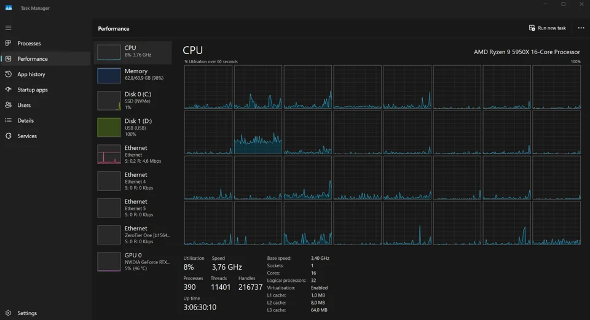Click the L1 cache 1,0 MB value
Screen dimensions: 590x320
[318, 295]
